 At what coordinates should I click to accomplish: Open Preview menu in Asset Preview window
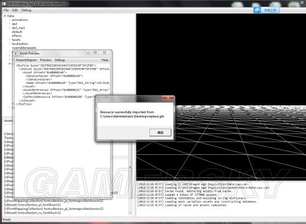click(x=46, y=60)
